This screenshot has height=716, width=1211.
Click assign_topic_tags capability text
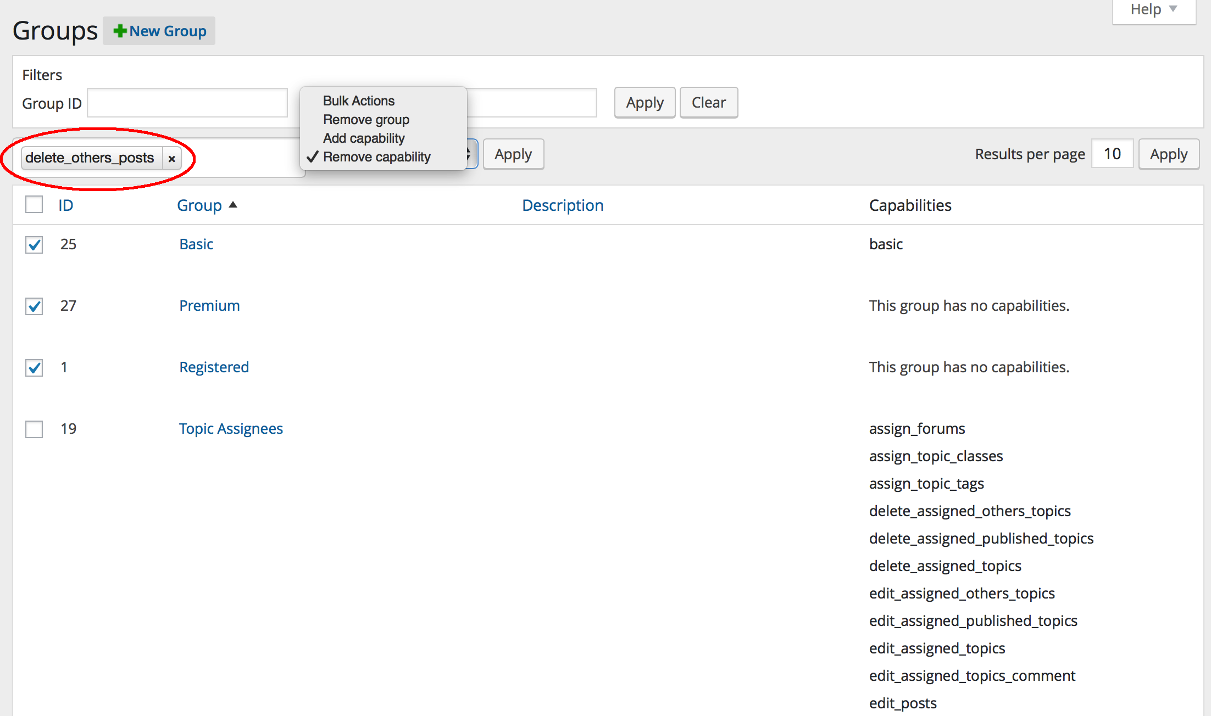coord(926,484)
